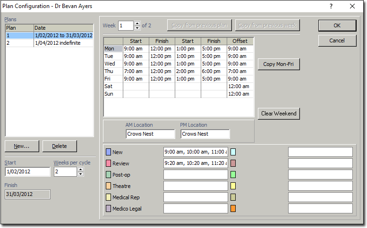Click the bright orange swatch beside Medico Legal times
Screen dimensions: 367x228
(233, 209)
